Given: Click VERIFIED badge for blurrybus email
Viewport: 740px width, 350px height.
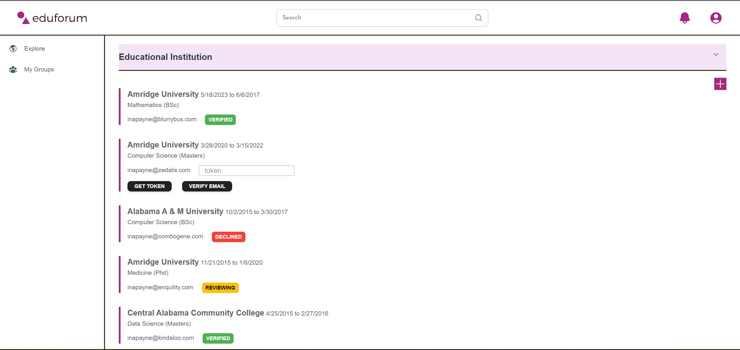Looking at the screenshot, I should point(220,120).
